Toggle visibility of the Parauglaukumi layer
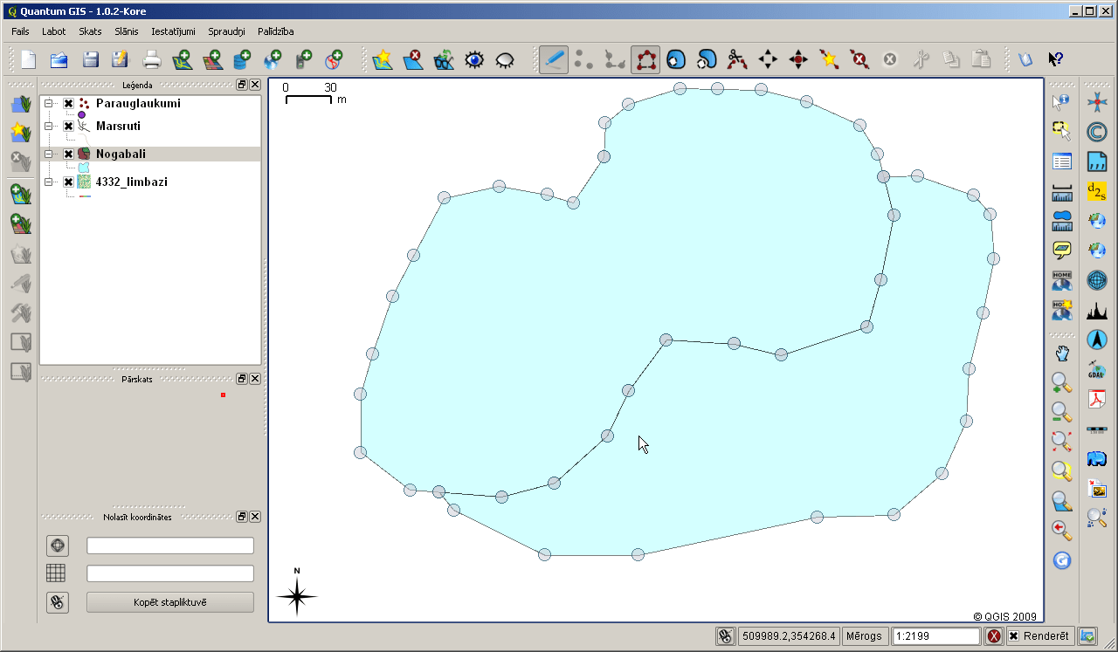This screenshot has width=1118, height=652. 68,104
